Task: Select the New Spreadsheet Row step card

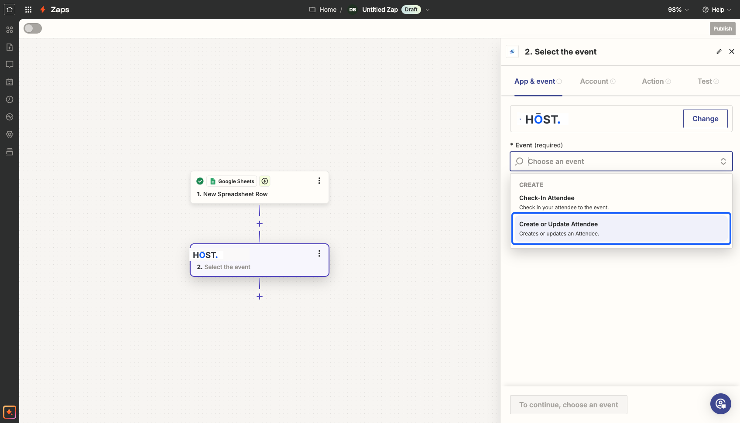Action: 260,188
